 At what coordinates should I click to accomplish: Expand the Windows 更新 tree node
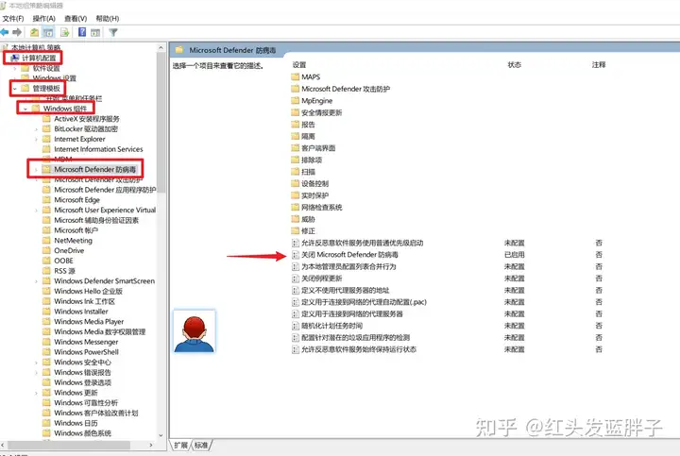[36, 393]
